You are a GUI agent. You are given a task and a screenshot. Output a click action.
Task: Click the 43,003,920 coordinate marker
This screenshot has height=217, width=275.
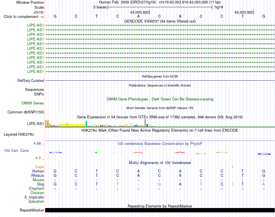click(x=140, y=12)
